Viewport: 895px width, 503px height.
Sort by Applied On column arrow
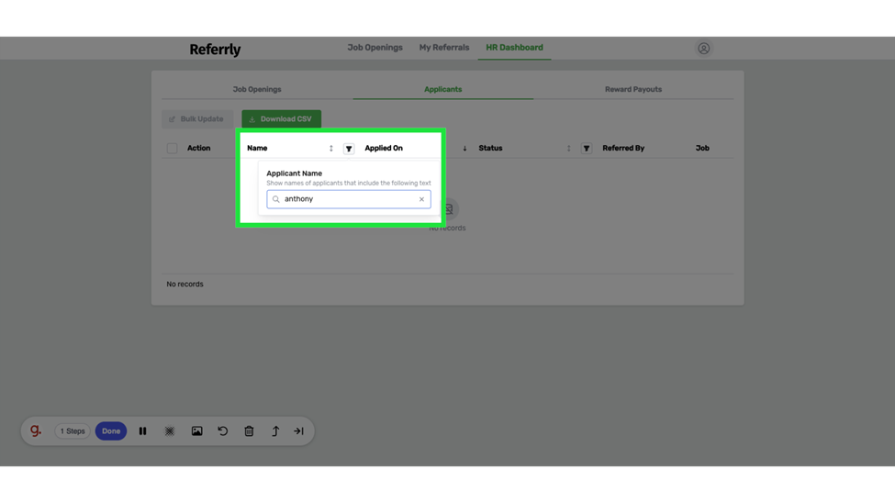point(464,148)
